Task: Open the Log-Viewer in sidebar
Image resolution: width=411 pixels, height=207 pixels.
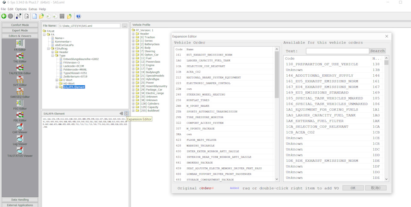Action: pyautogui.click(x=20, y=140)
